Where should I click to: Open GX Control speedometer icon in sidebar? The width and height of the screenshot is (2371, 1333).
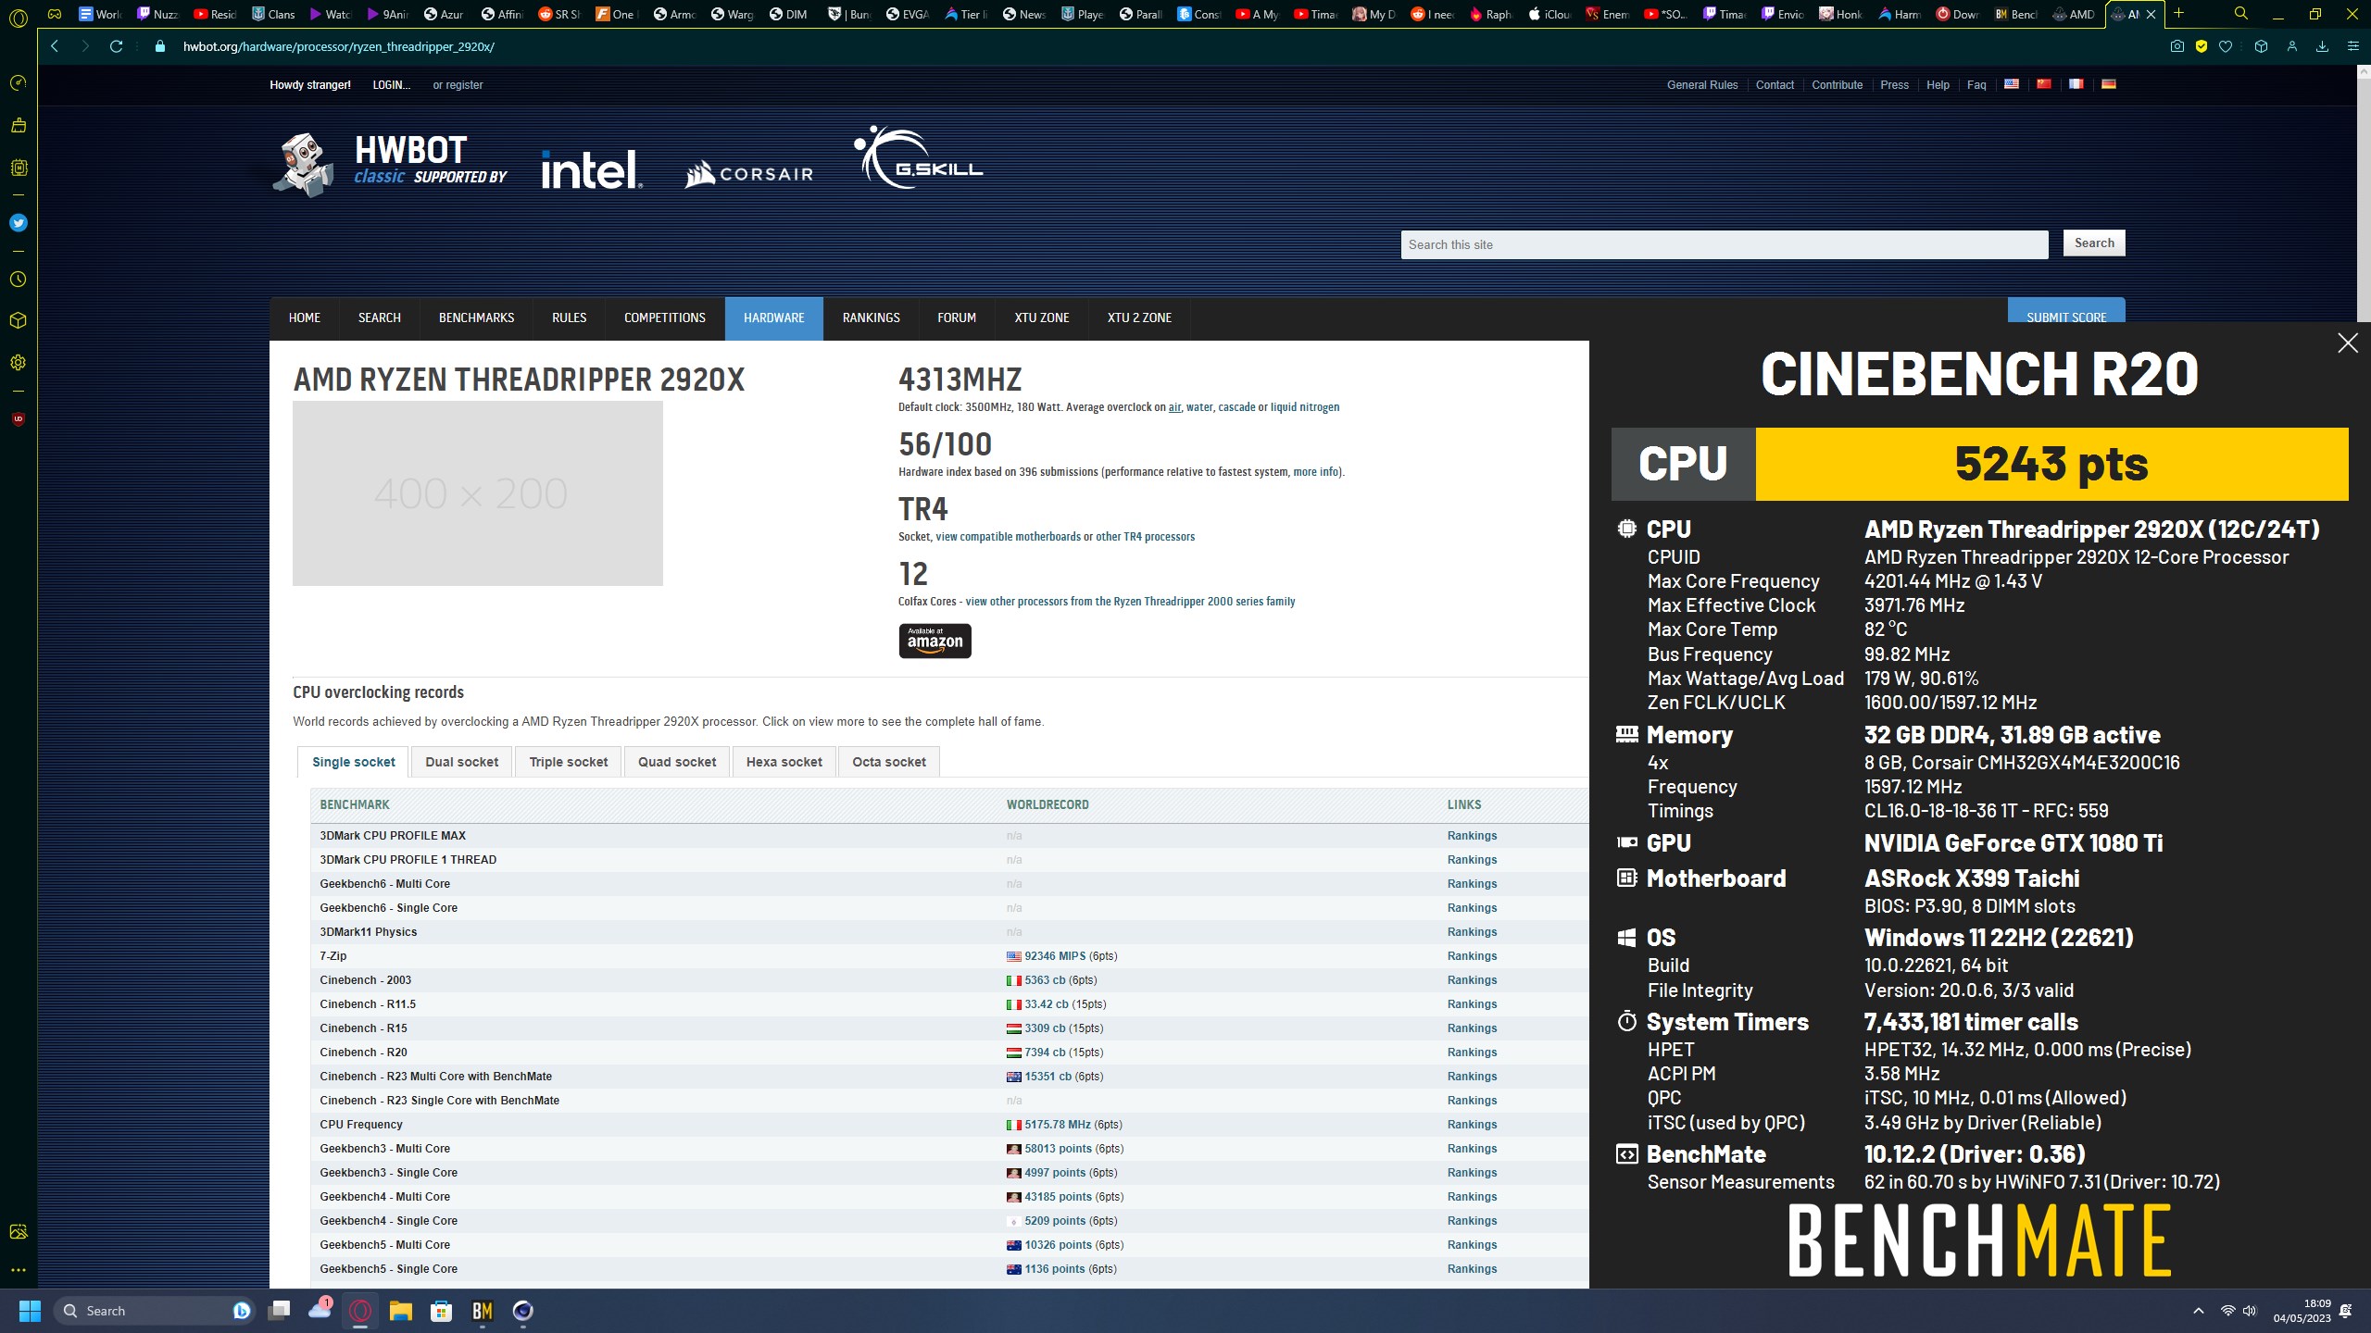point(18,83)
